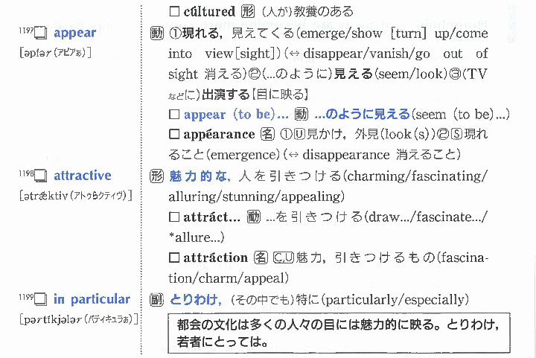The image size is (536, 358).
Task: Click the 名 icon next to attráction
Action: pos(261,258)
